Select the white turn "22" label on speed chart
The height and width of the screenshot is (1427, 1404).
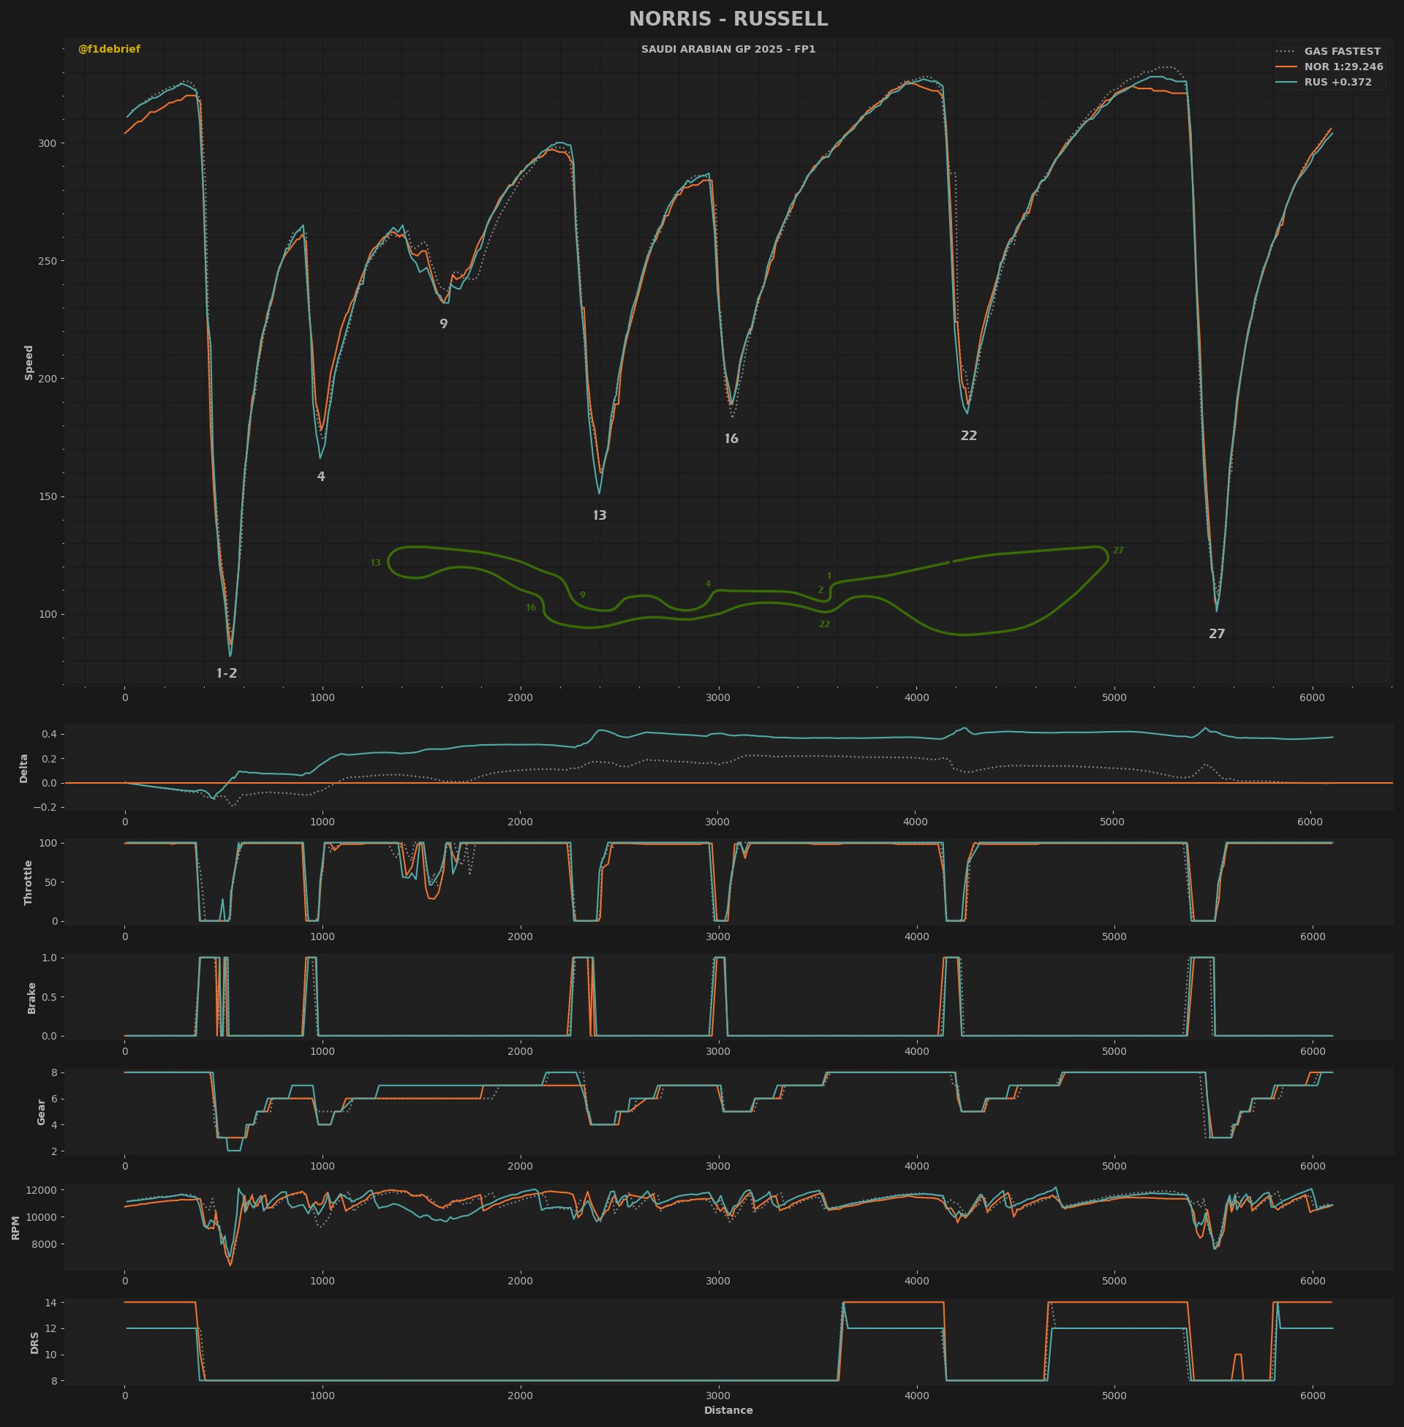click(x=968, y=436)
